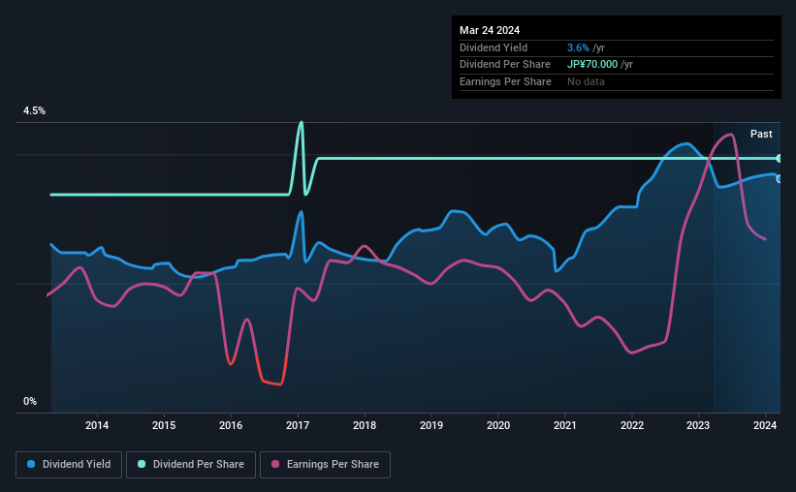Click the teal Dividend Per Share legend dot
The width and height of the screenshot is (796, 492).
(142, 464)
